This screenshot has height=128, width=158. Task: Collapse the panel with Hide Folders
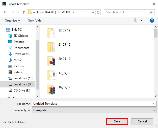coord(14,122)
